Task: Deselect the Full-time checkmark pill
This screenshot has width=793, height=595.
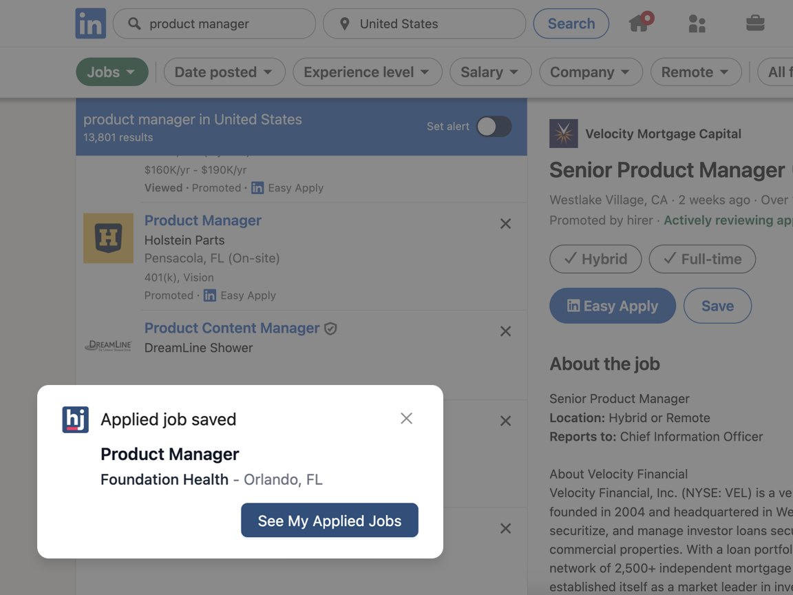Action: (x=702, y=259)
